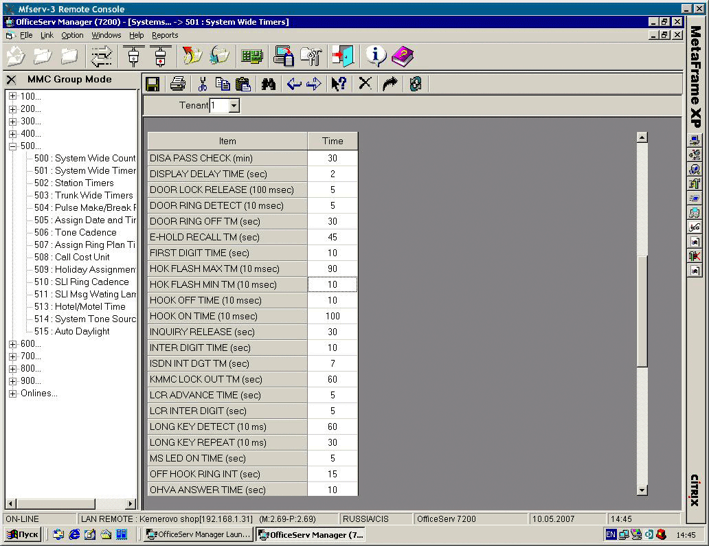Click the folder with tools icon
Image resolution: width=709 pixels, height=546 pixels.
click(x=311, y=56)
